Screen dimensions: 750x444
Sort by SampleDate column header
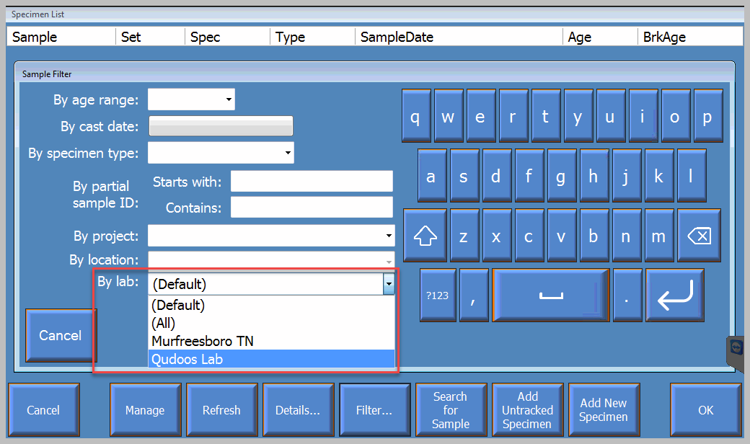(x=459, y=37)
